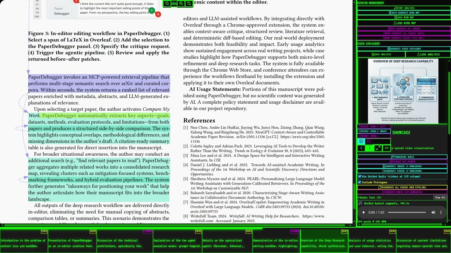Click Pre-Generate All Images

404,28
